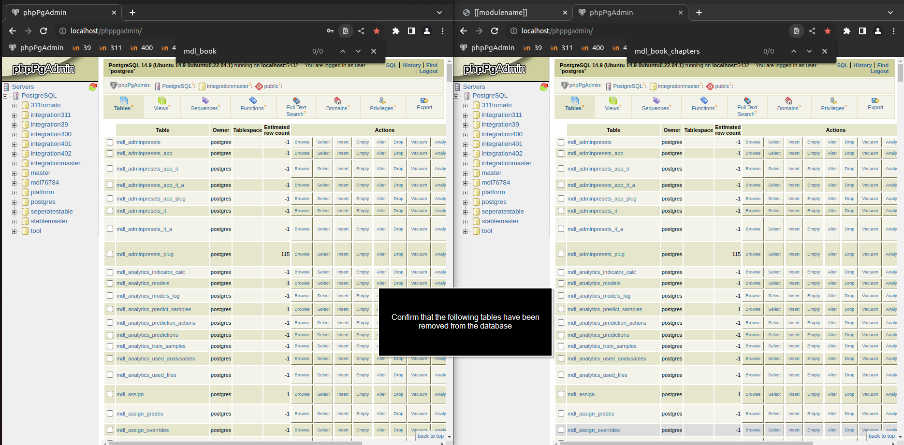Viewport: 904px width, 445px height.
Task: Open Sequences in the right phpPgAdmin window
Action: pyautogui.click(x=656, y=104)
